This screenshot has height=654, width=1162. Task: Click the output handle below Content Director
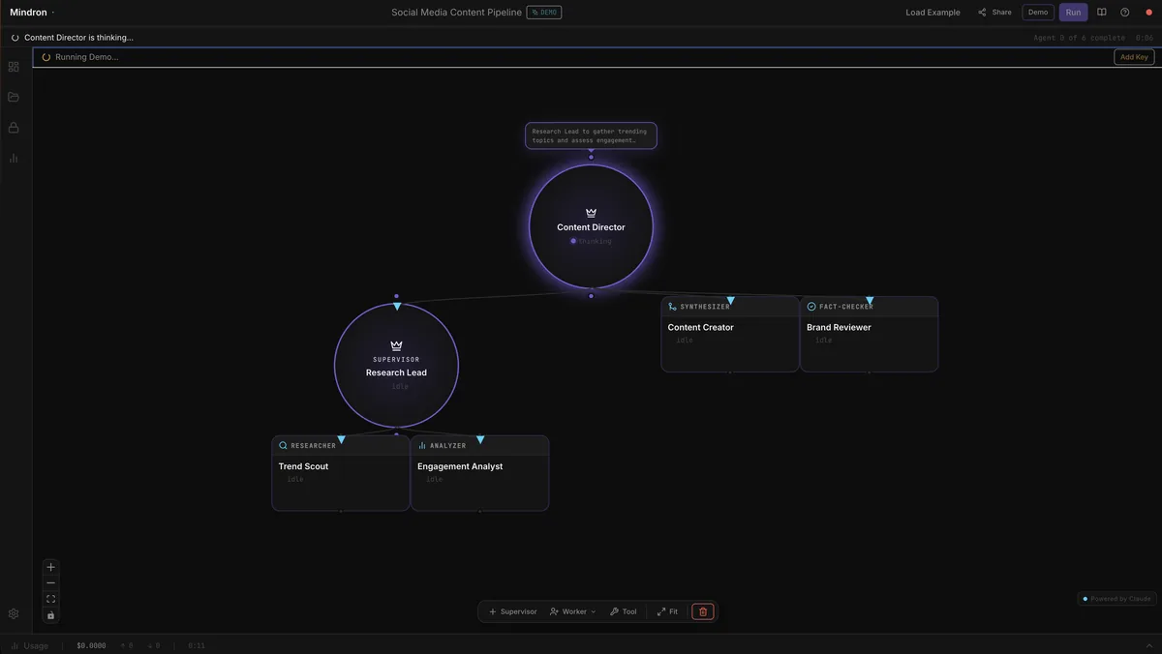pos(591,295)
